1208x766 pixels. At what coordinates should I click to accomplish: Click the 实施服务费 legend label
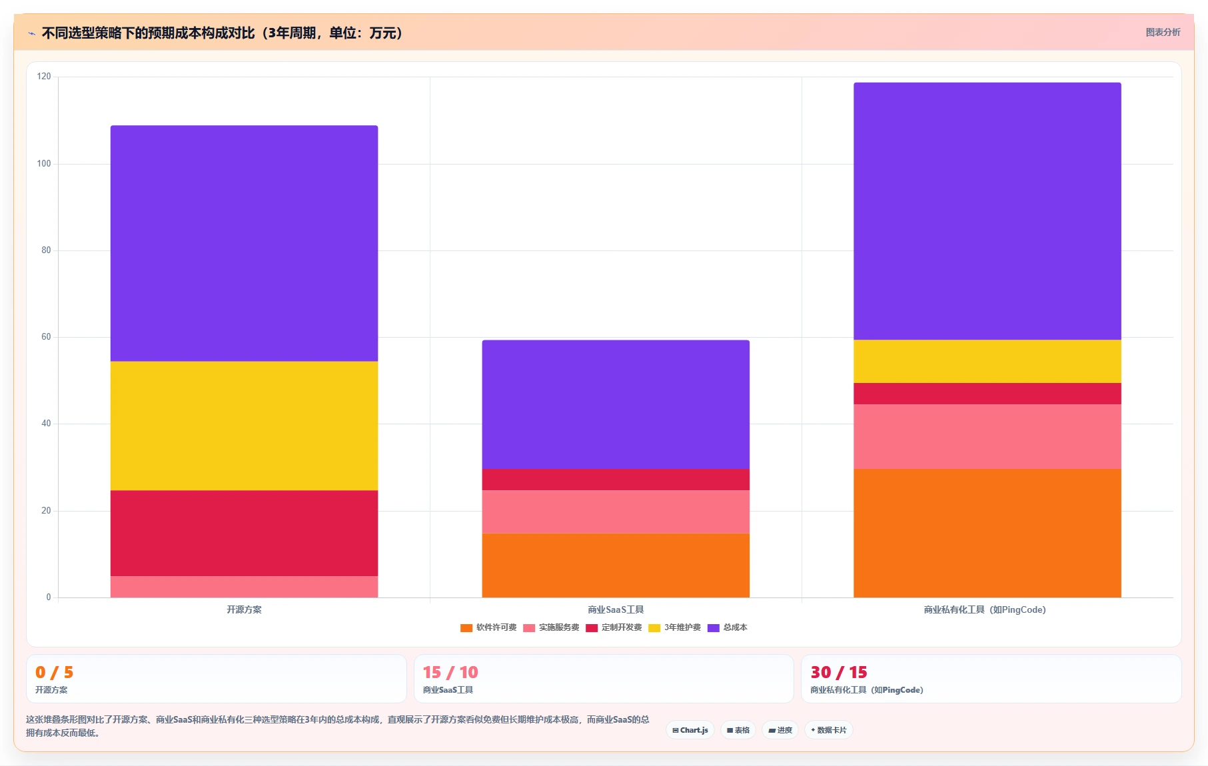pyautogui.click(x=559, y=627)
